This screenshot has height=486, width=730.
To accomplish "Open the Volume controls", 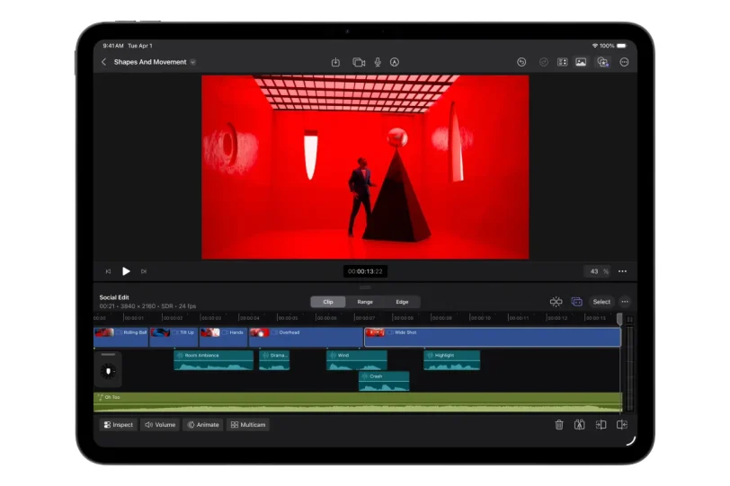I will [x=160, y=425].
